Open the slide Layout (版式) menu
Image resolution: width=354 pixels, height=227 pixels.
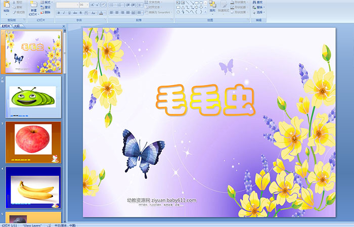[47, 2]
